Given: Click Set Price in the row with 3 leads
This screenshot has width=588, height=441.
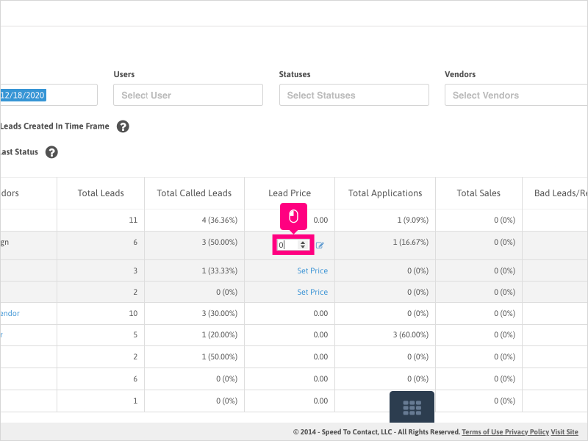Looking at the screenshot, I should tap(312, 270).
